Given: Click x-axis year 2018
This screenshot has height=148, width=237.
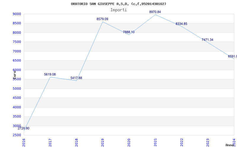Looking at the screenshot, I should pyautogui.click(x=76, y=143).
